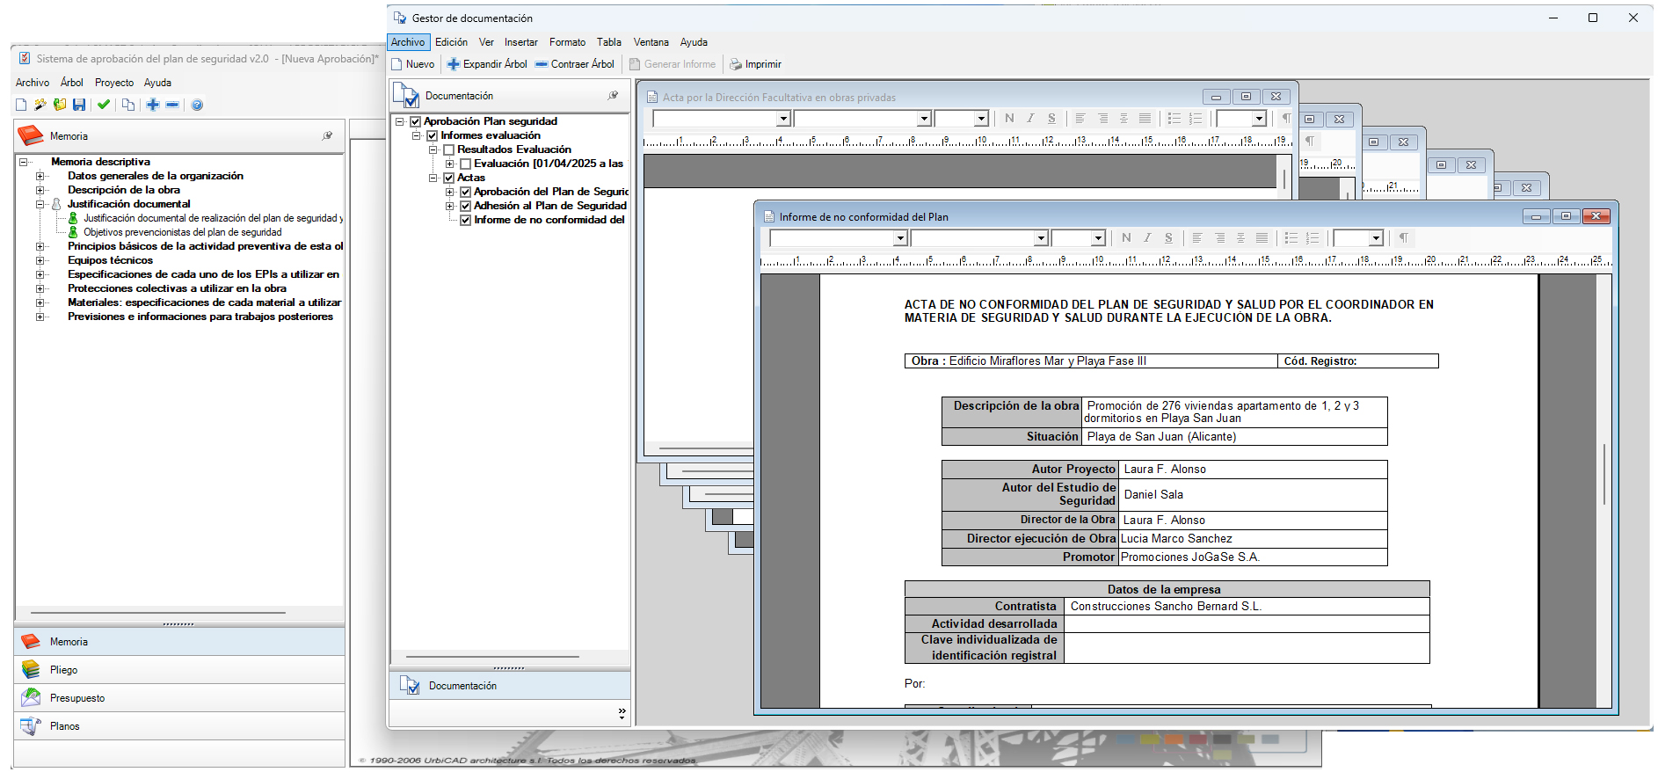This screenshot has width=1658, height=772.
Task: Click Imprimir button
Action: coord(755,64)
